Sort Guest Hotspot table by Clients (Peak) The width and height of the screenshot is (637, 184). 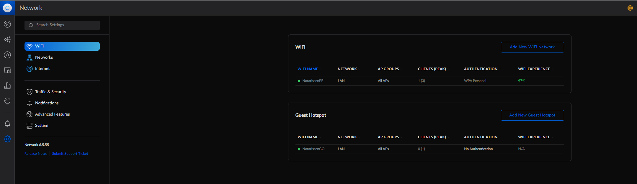coord(432,137)
